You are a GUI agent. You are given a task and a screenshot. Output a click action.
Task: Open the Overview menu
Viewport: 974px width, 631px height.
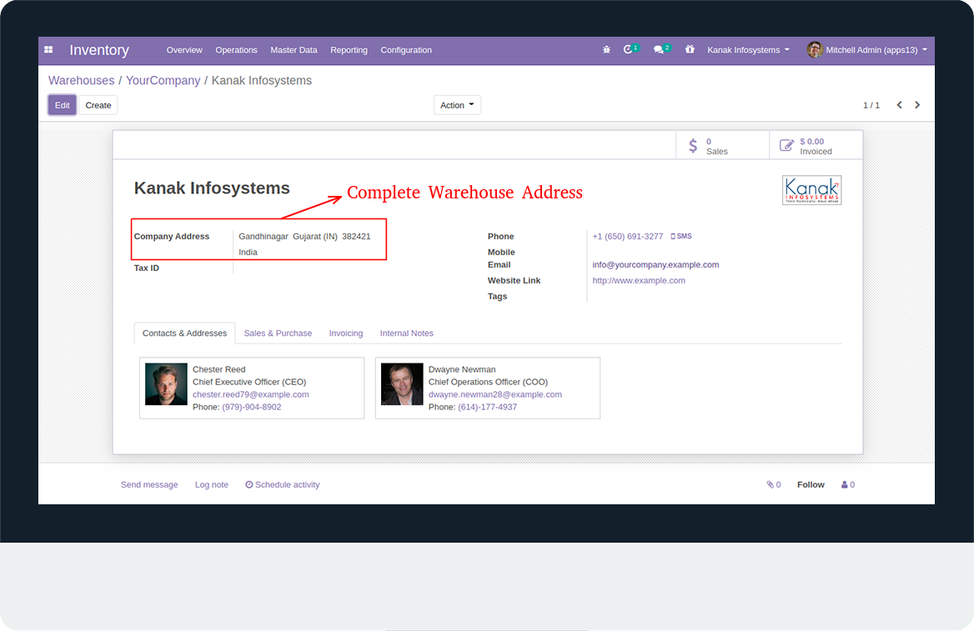pos(184,50)
